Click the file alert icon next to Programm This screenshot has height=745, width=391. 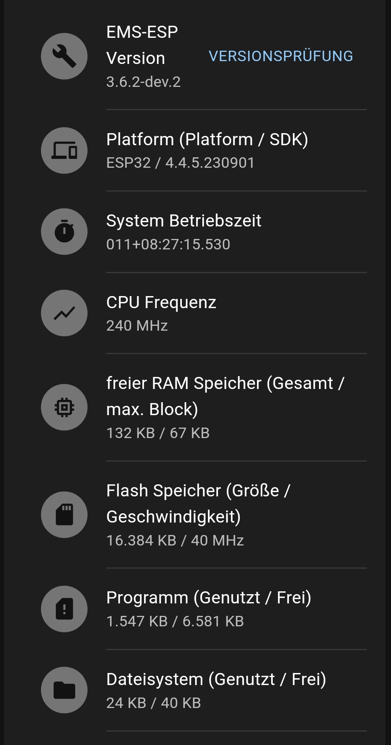click(x=64, y=609)
